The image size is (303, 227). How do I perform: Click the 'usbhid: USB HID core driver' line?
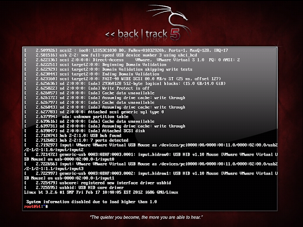74,188
